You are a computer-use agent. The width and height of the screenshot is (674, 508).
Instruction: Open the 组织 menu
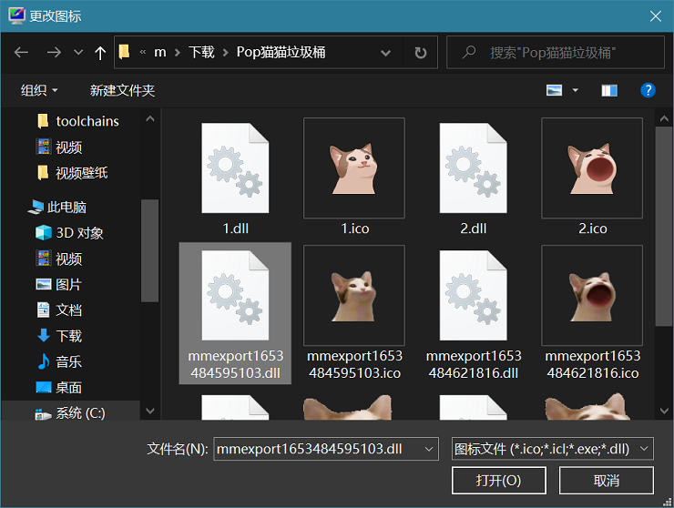[x=39, y=90]
